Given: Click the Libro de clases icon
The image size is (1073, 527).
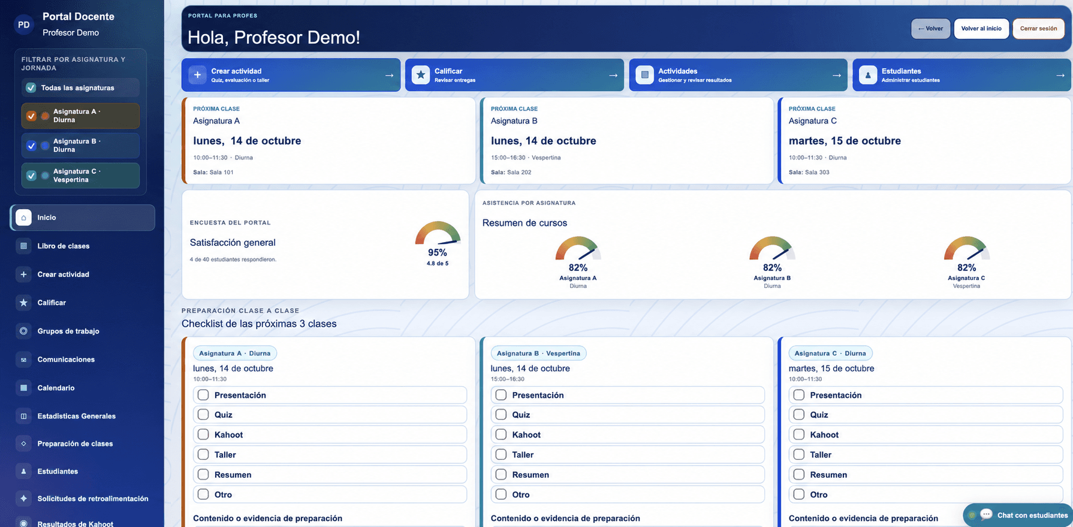Looking at the screenshot, I should coord(23,246).
